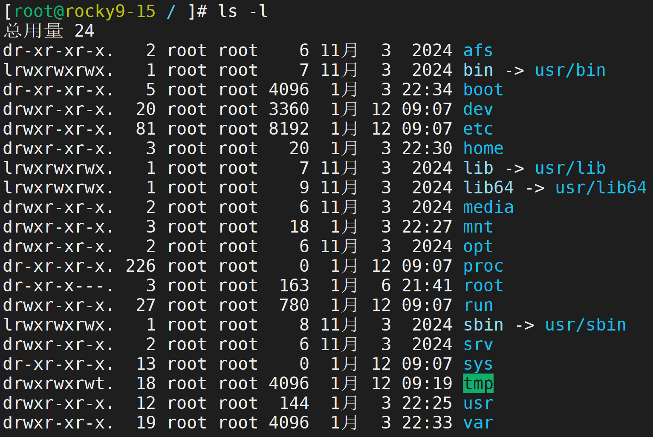Click the root directory entry

[483, 285]
